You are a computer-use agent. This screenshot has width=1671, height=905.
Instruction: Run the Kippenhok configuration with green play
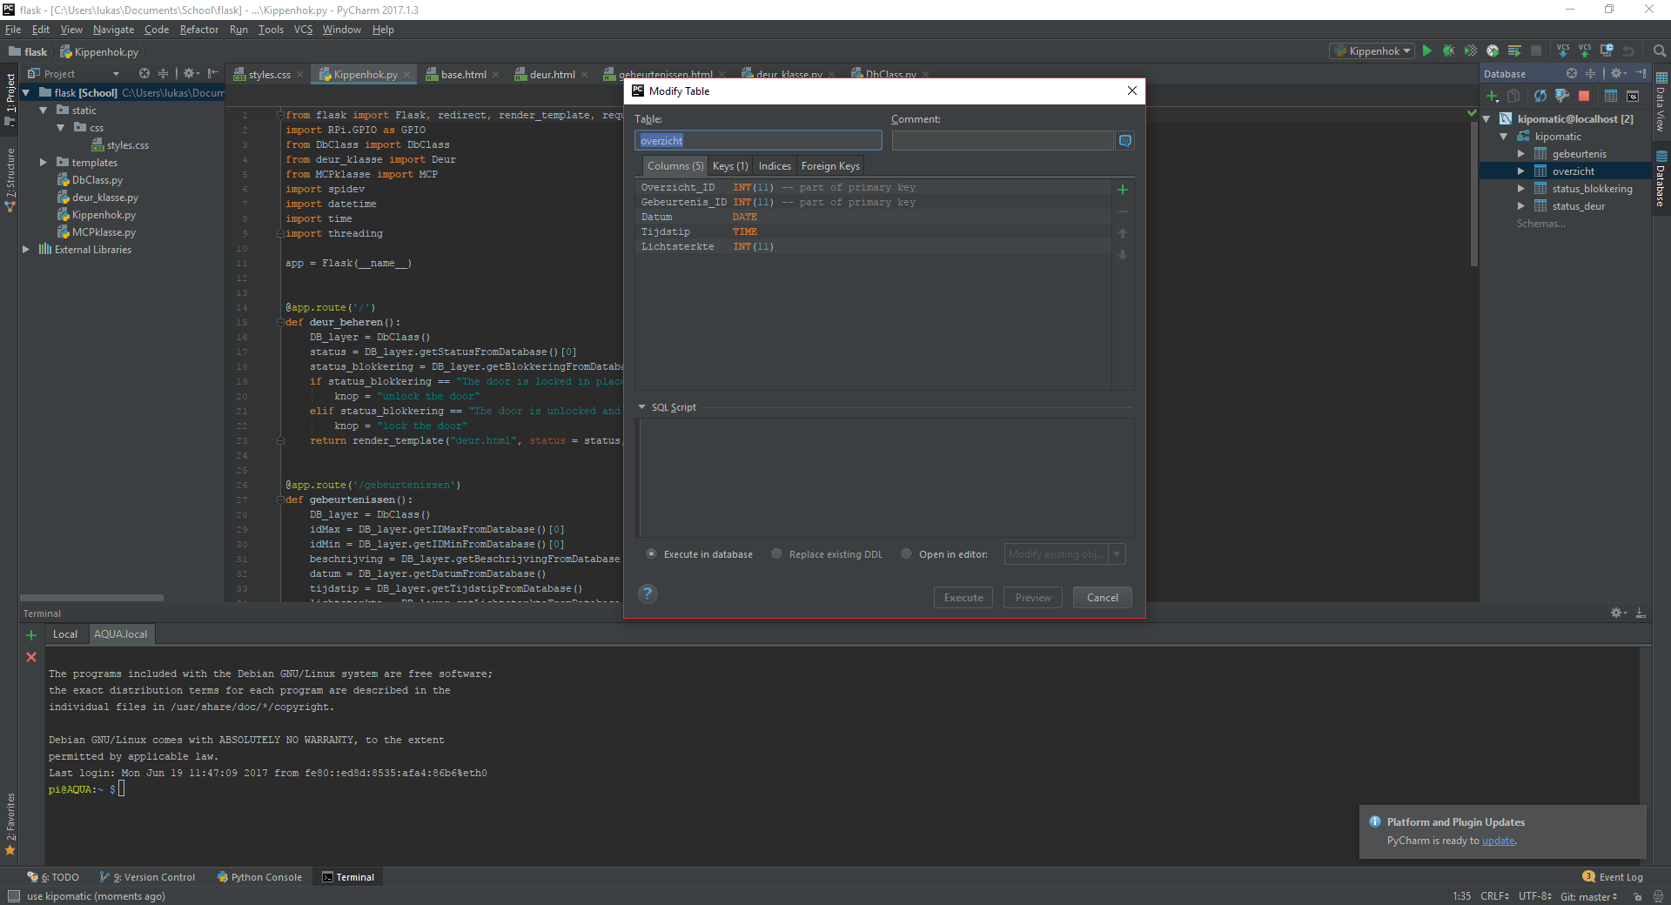pyautogui.click(x=1426, y=51)
